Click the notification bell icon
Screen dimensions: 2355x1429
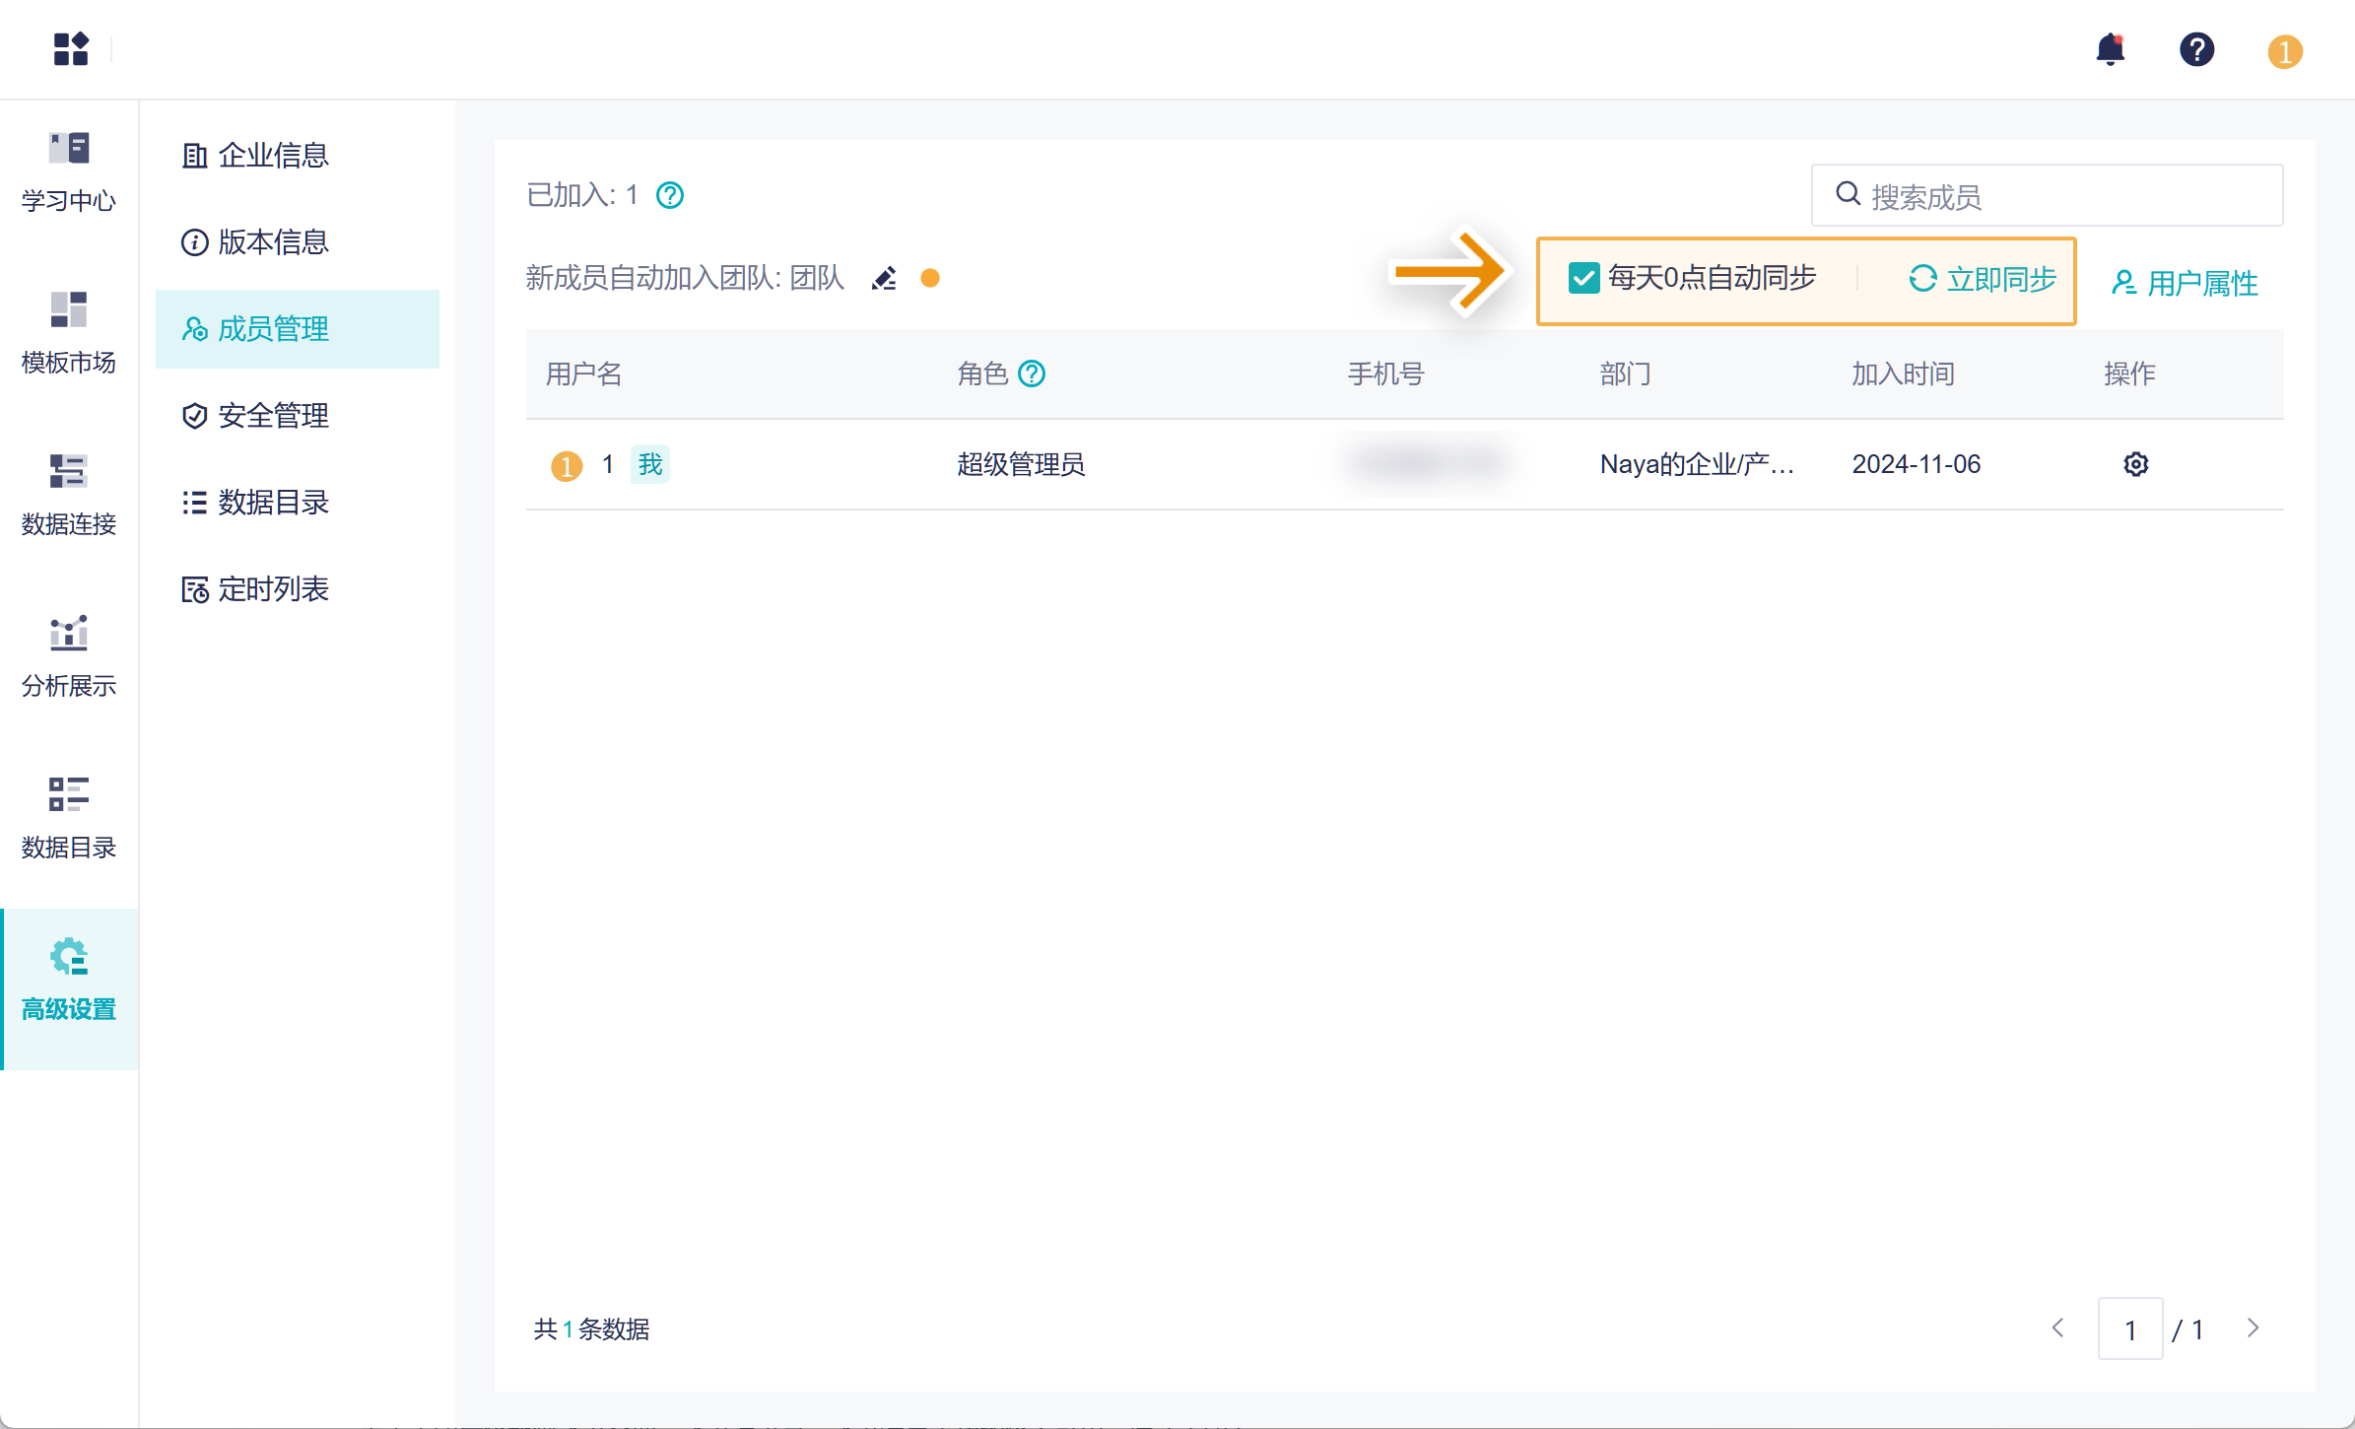pyautogui.click(x=2110, y=49)
